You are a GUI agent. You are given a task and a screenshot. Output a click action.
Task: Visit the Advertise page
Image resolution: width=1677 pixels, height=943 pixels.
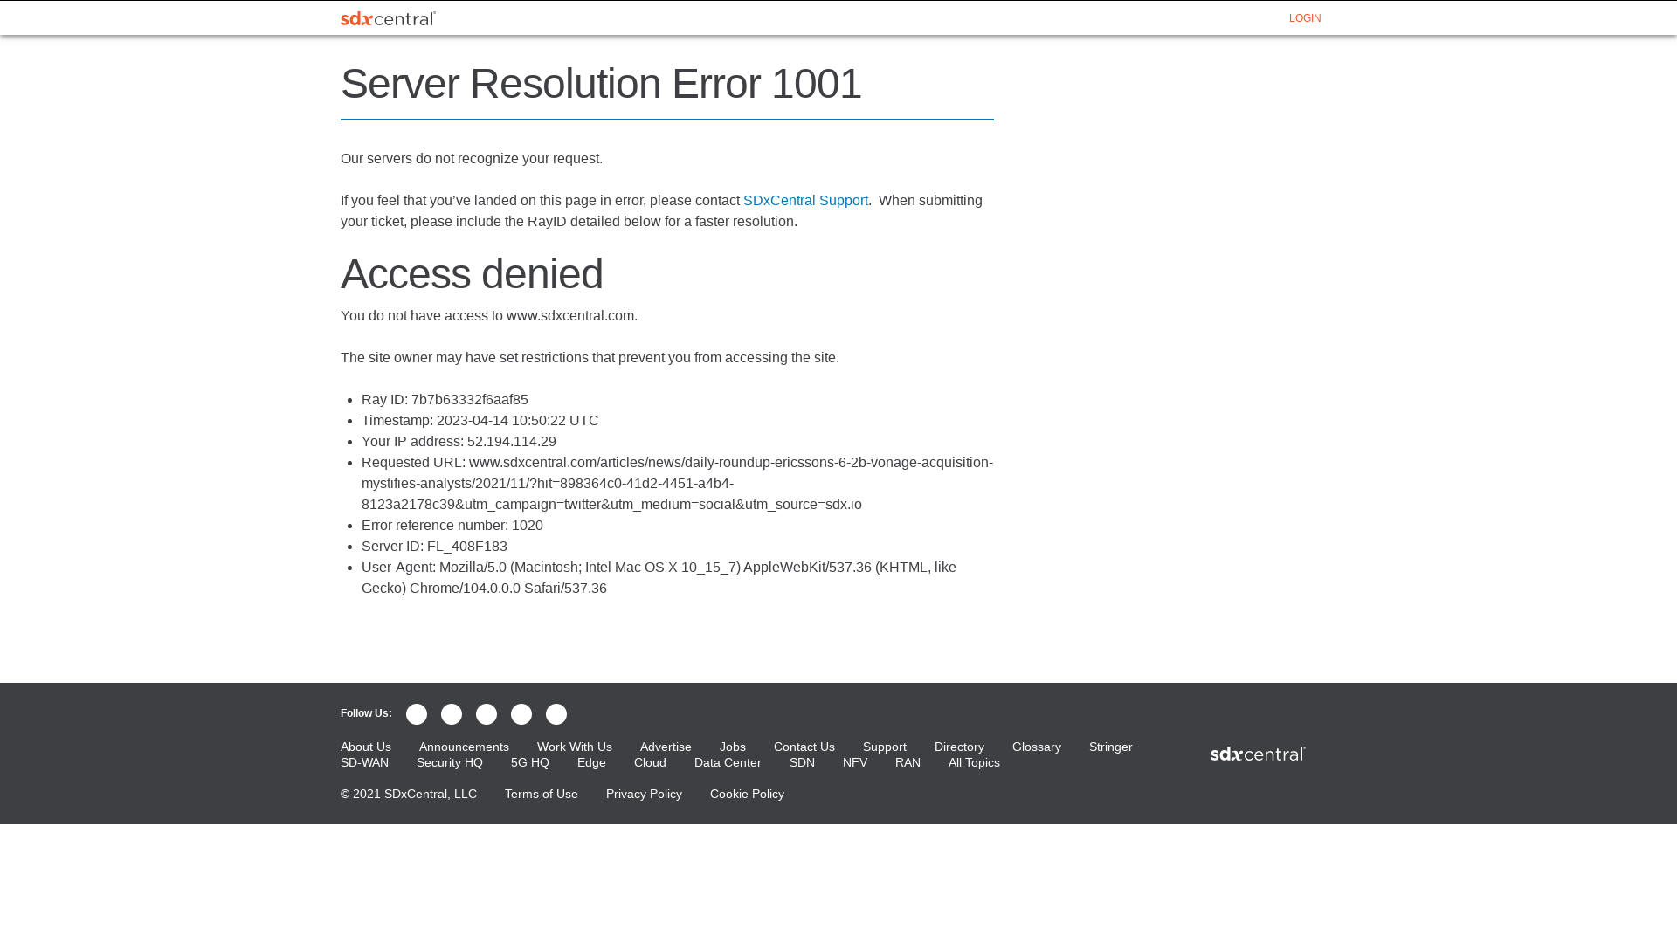point(666,747)
